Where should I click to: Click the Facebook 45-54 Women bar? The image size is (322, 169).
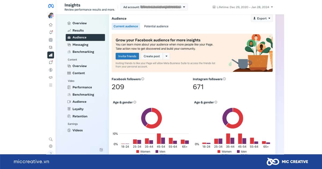click(x=159, y=139)
